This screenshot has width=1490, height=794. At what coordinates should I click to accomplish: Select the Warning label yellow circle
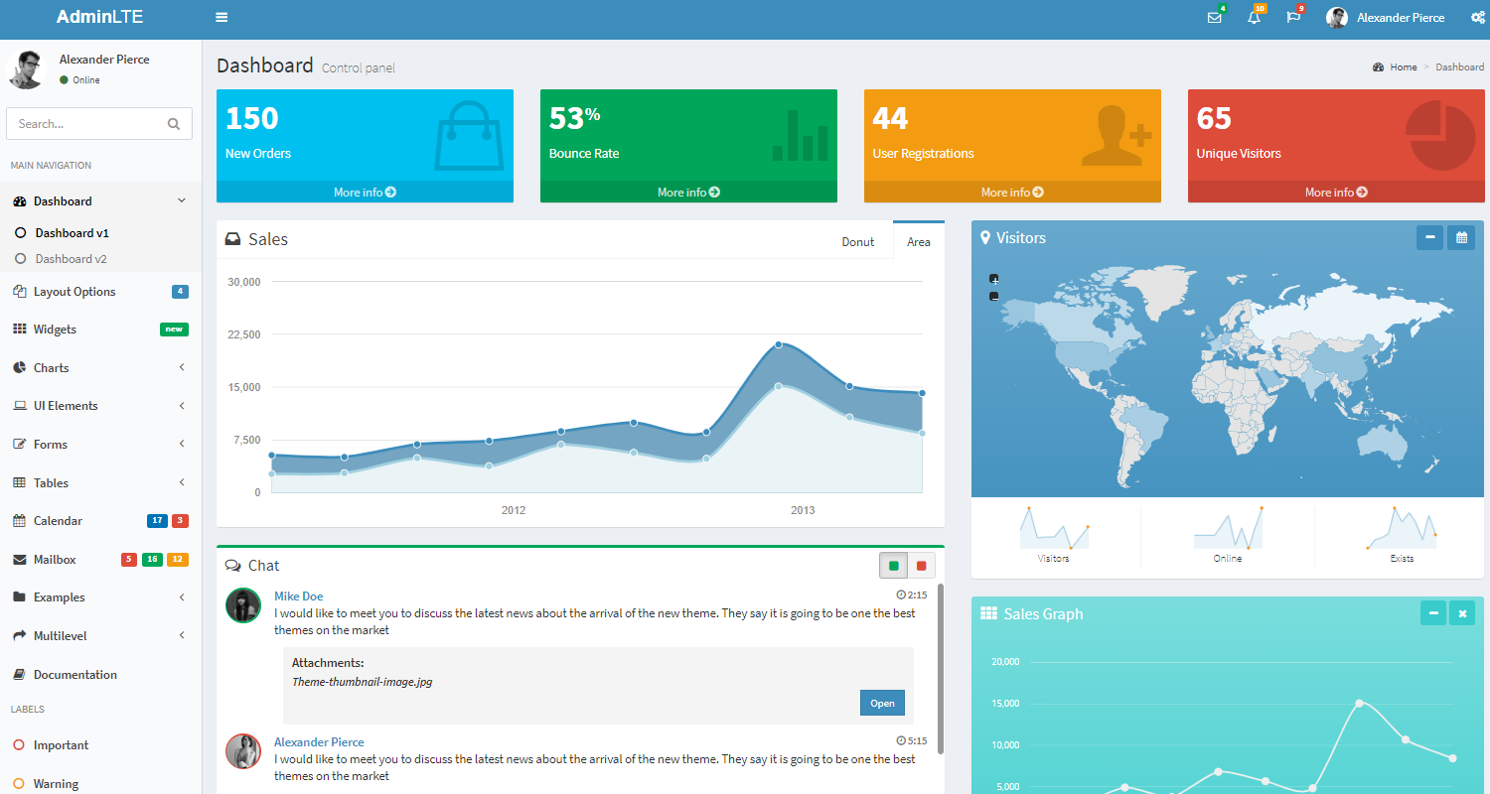tap(19, 783)
